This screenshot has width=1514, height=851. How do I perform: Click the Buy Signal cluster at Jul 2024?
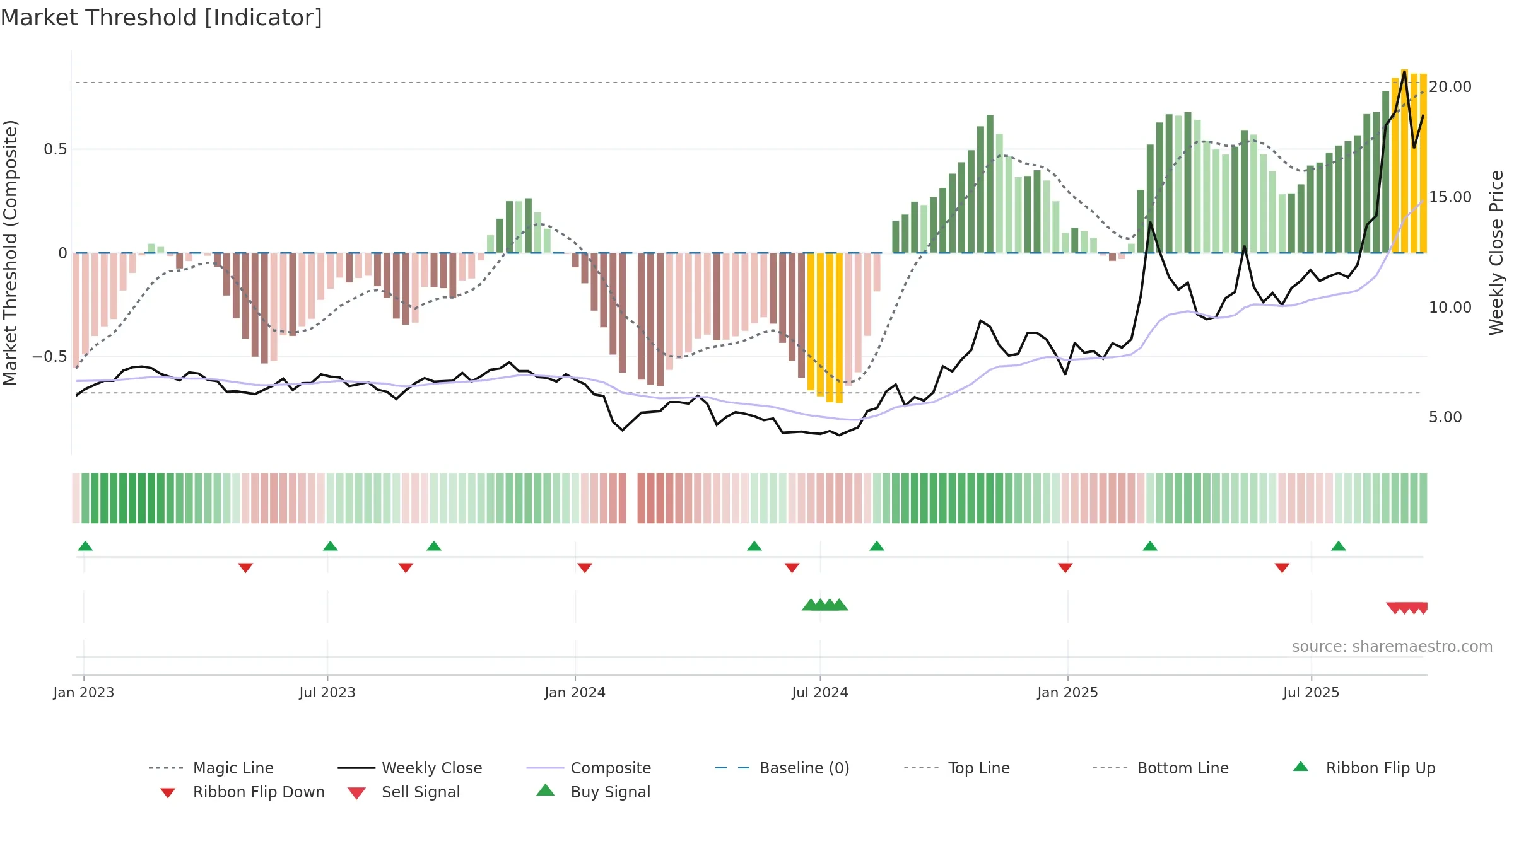point(825,605)
